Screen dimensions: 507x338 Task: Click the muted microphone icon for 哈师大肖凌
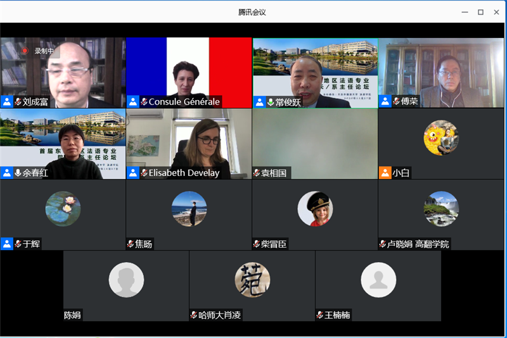click(194, 315)
